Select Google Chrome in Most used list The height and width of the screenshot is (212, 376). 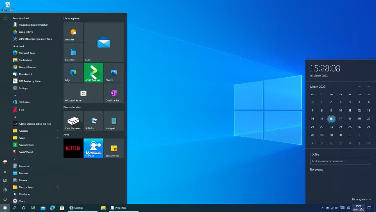point(27,67)
